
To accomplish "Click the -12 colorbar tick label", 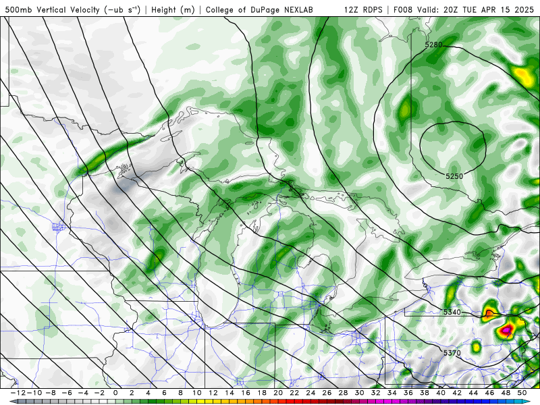I will 18,393.
